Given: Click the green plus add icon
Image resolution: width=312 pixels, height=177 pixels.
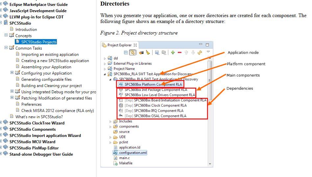Looking at the screenshot, I should 173,53.
